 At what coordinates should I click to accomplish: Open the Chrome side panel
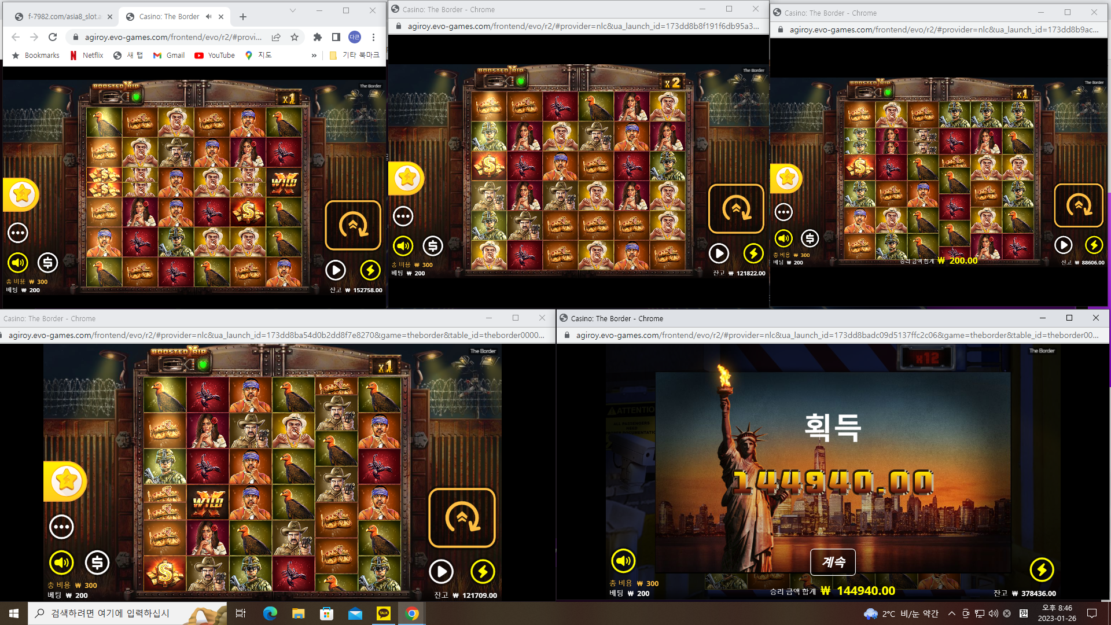coord(336,37)
